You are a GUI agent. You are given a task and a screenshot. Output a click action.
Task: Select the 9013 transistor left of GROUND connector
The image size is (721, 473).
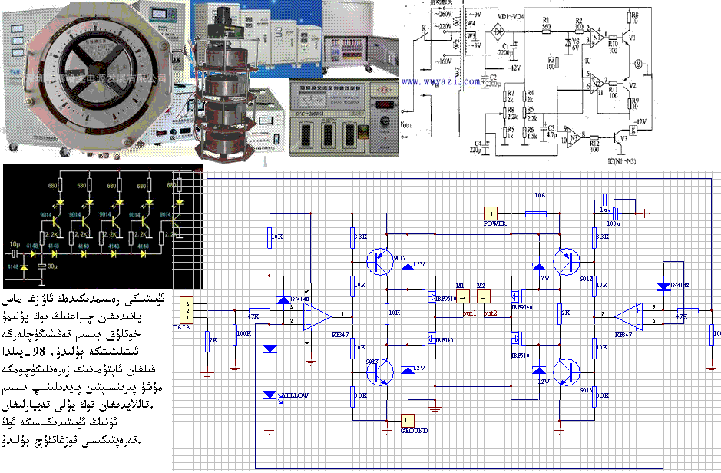coord(380,372)
